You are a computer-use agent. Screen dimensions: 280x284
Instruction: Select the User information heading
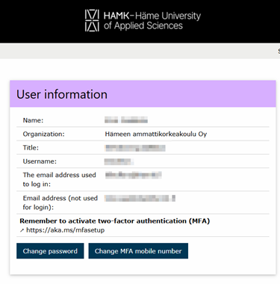pos(62,94)
